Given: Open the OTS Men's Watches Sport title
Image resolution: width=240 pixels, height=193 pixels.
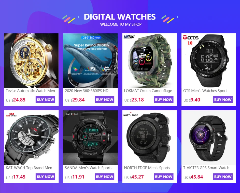Looking at the screenshot, I should (205, 91).
